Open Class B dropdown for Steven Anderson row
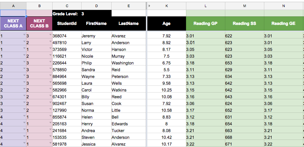Viewport: 304px width, 147px height. point(50,136)
